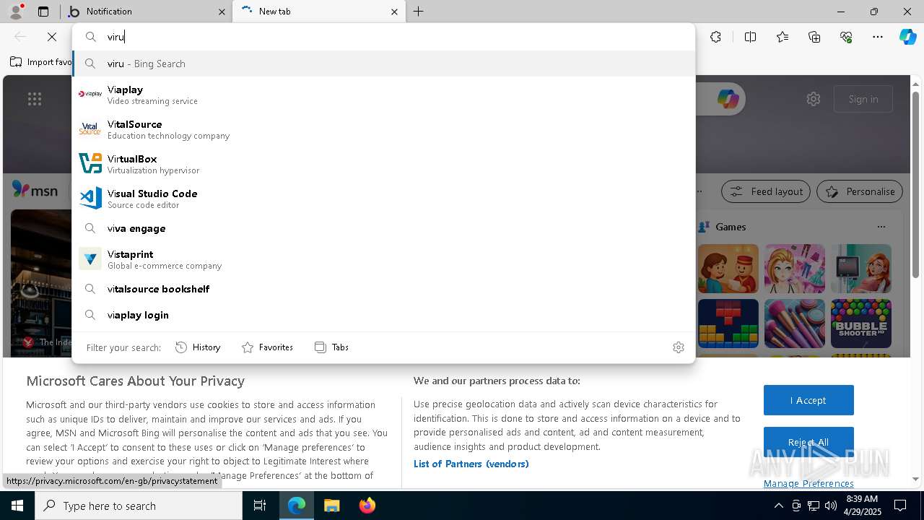Select the Vistaprint suggestion
The width and height of the screenshot is (924, 520).
click(x=383, y=259)
